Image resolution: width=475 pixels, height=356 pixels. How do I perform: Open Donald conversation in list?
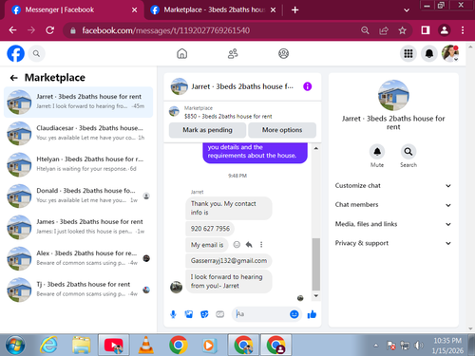[78, 196]
